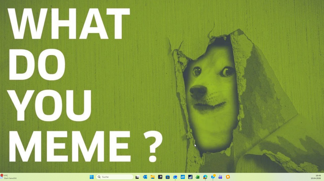Open Task View from the taskbar
Screen dimensions: 324x181
point(137,177)
